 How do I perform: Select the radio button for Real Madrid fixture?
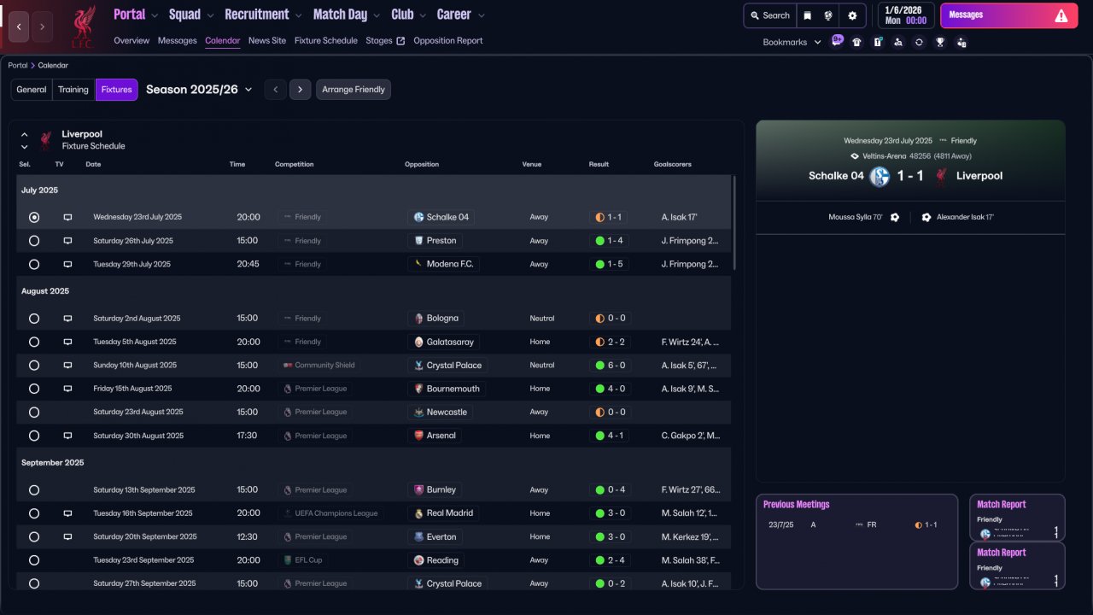(34, 513)
